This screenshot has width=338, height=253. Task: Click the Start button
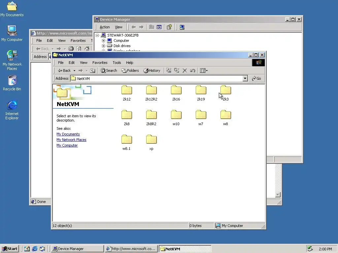click(10, 249)
